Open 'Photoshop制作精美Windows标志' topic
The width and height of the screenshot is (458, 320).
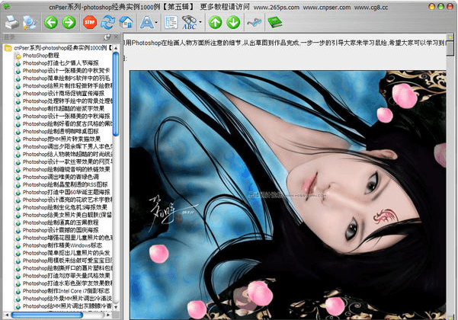coord(62,245)
